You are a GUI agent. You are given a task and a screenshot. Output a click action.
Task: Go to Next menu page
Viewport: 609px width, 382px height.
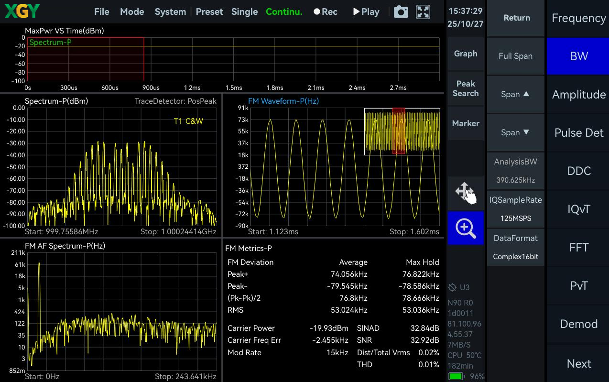[578, 363]
